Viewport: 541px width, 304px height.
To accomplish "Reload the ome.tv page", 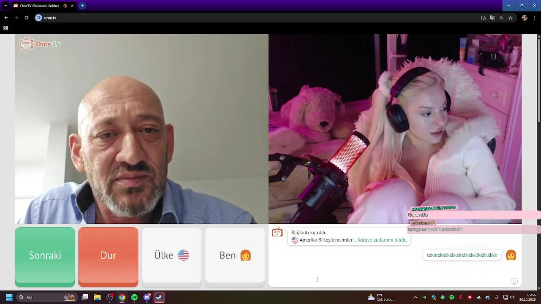I will point(26,18).
